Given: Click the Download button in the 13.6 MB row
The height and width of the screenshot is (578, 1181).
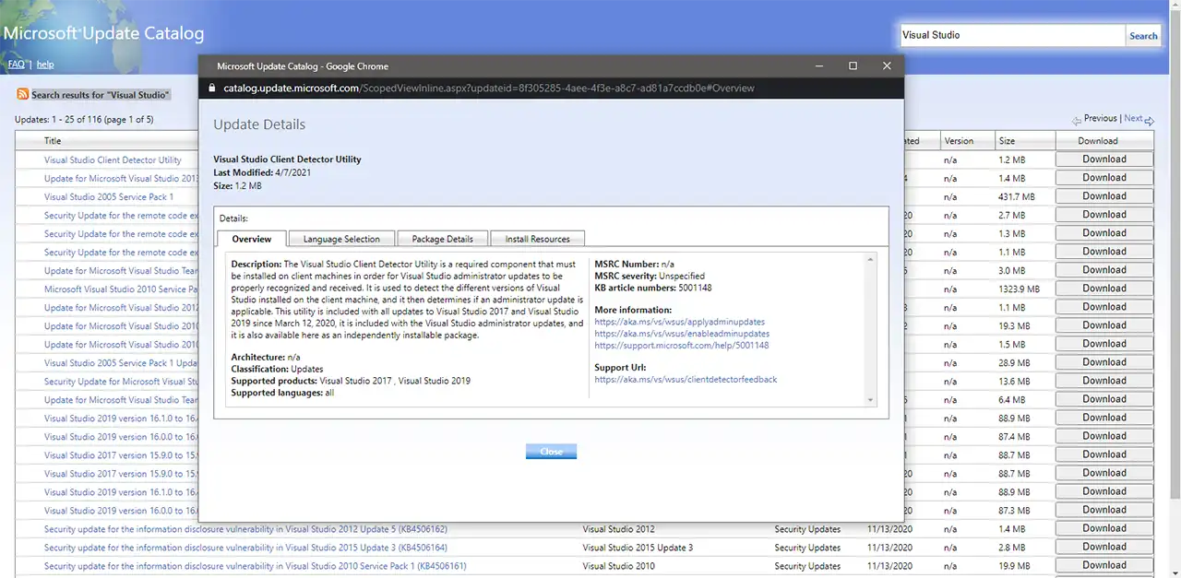Looking at the screenshot, I should [1104, 381].
